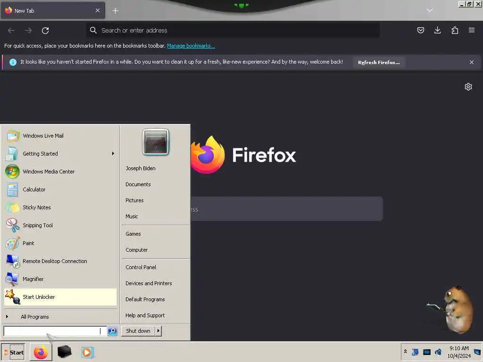Viewport: 483px width, 362px height.
Task: Click the Firefox new tab search box
Action: [x=286, y=209]
